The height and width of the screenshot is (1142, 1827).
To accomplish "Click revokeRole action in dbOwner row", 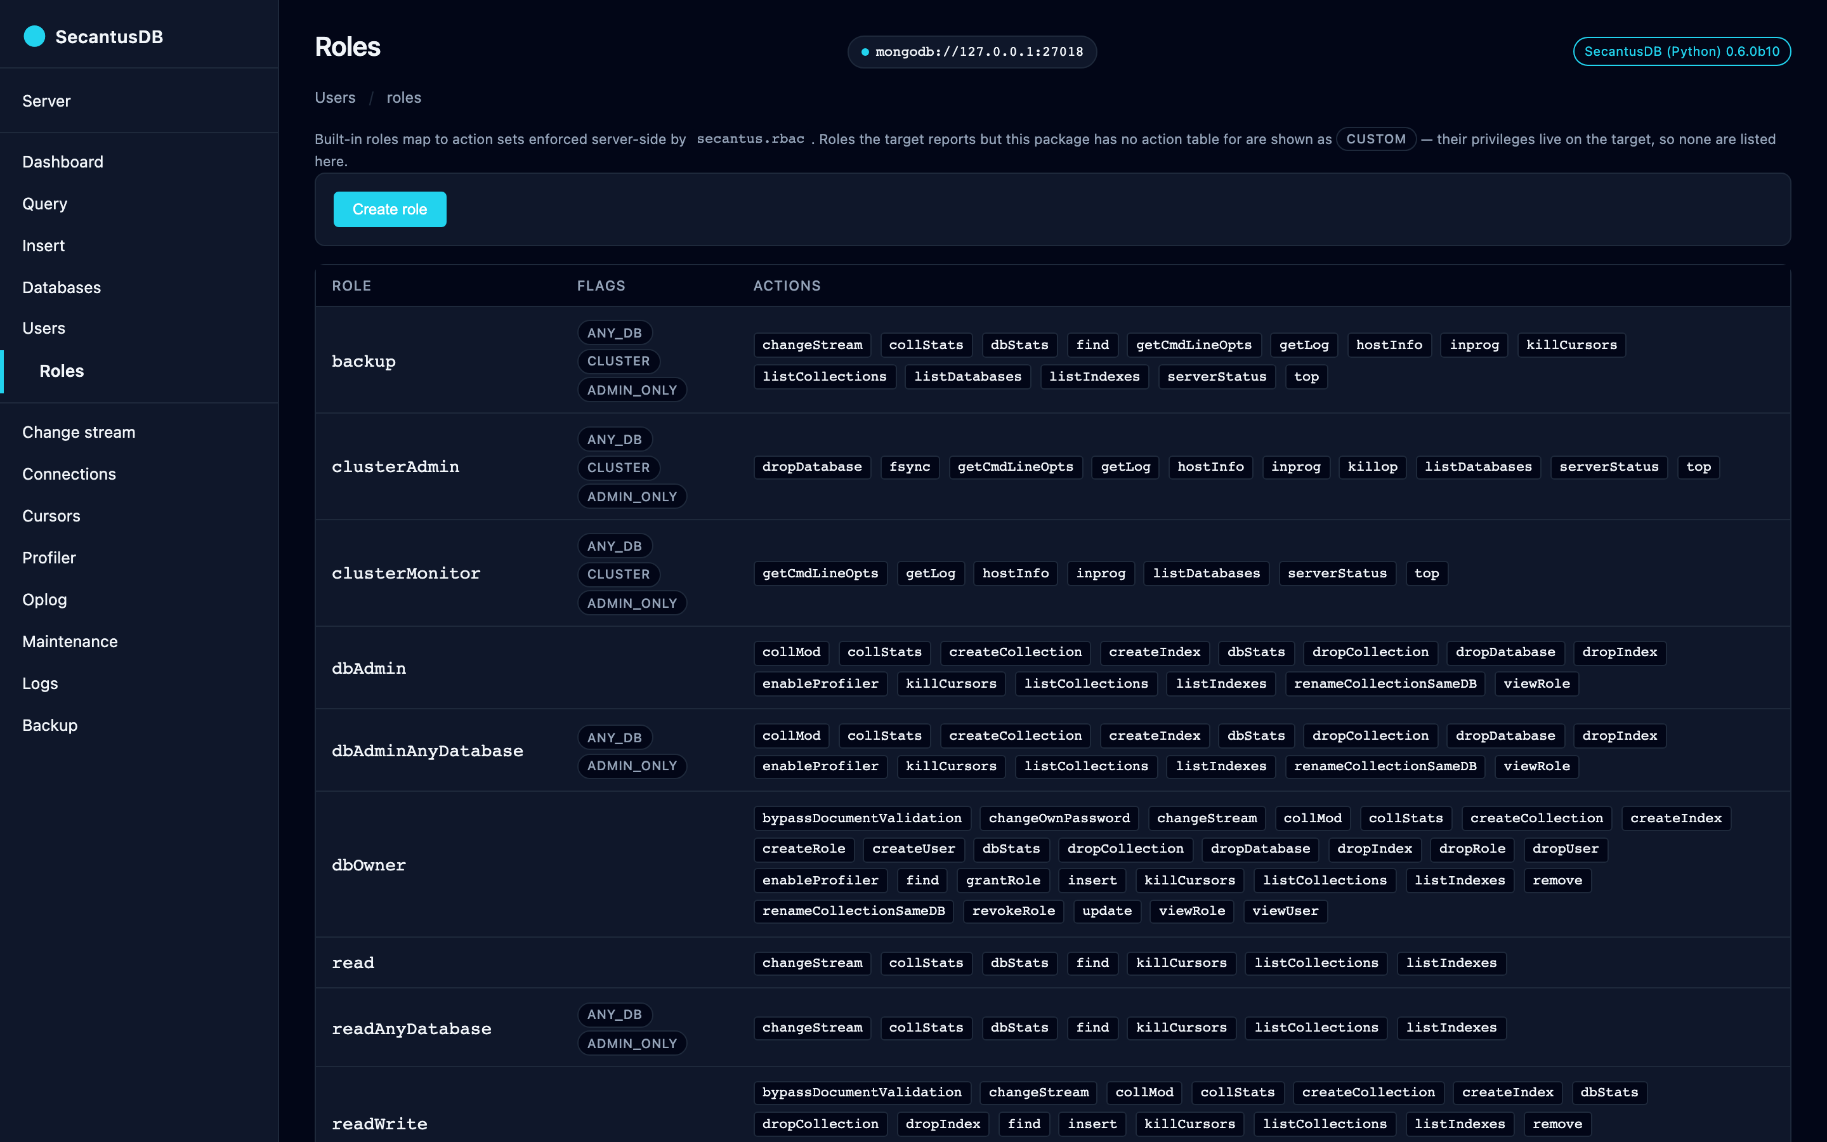I will (1013, 911).
